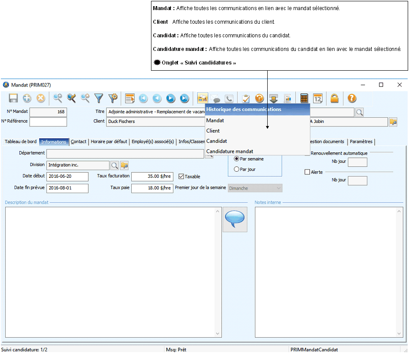Screen dimensions: 409x353
Task: Uncheck the Taxable checkbox
Action: [x=181, y=176]
